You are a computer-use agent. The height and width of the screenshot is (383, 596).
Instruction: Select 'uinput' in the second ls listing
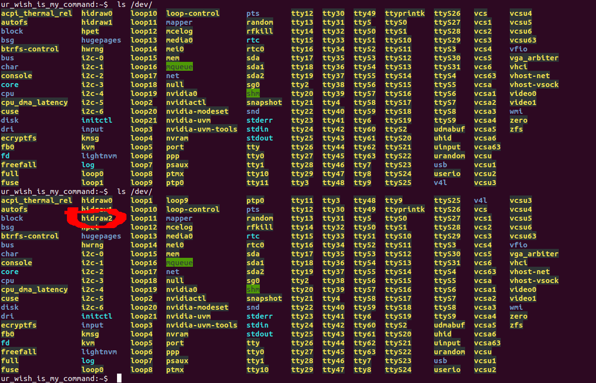(x=447, y=343)
